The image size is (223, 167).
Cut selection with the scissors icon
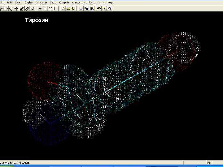click(x=81, y=9)
